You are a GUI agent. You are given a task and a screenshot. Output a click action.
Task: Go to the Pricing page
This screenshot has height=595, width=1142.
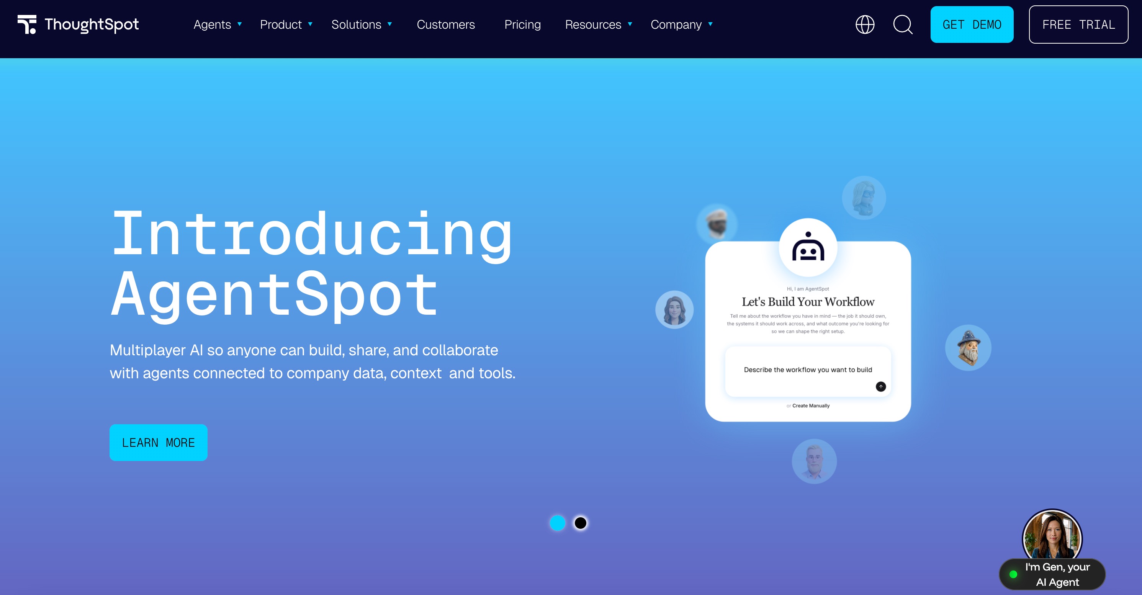pyautogui.click(x=523, y=25)
